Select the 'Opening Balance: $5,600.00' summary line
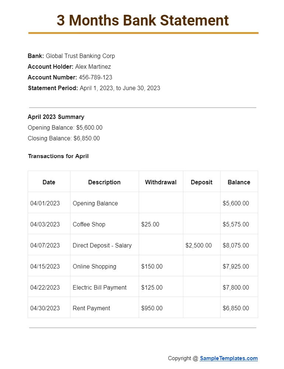 [65, 127]
